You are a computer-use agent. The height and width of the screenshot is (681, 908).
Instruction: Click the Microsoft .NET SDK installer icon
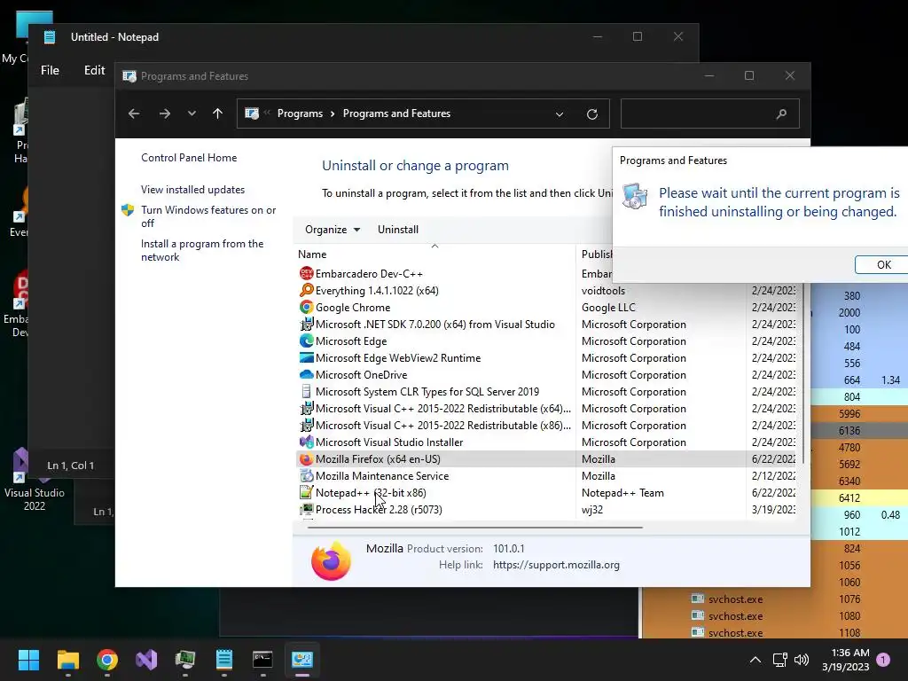point(306,324)
